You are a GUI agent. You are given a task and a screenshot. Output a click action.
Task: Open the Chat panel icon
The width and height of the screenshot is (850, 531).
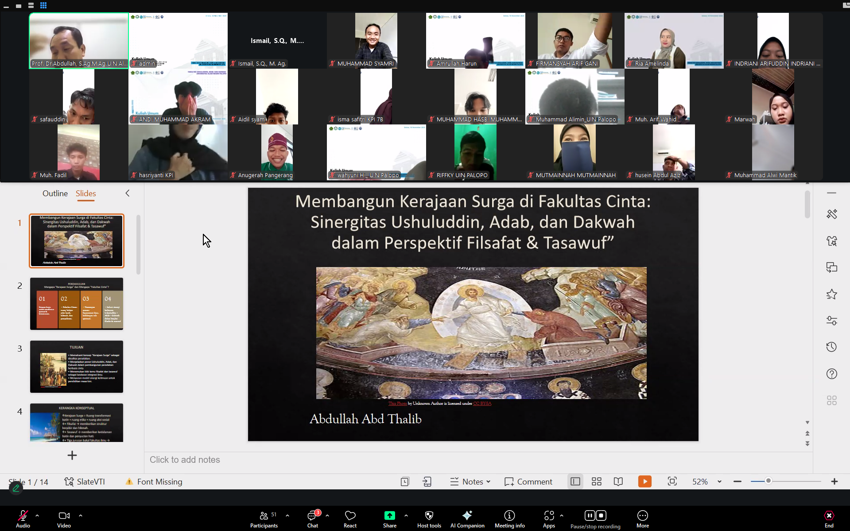point(312,516)
